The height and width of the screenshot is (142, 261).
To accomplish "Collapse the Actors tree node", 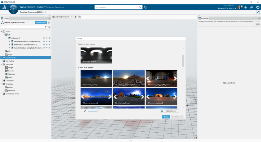I will click(x=2, y=31).
